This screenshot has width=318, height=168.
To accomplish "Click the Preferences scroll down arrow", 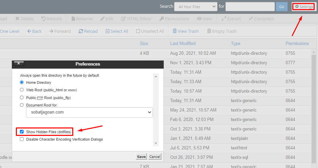I will 156,143.
